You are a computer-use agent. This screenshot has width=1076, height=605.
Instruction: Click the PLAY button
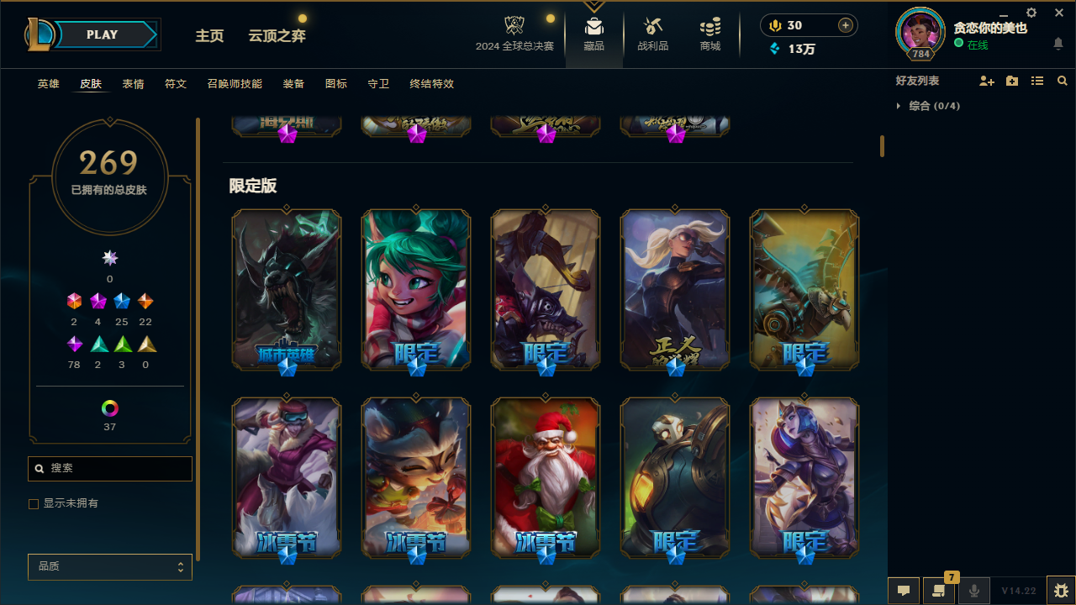pyautogui.click(x=102, y=34)
